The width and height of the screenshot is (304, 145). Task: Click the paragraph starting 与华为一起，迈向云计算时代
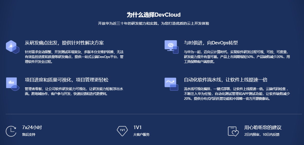tap(237, 57)
